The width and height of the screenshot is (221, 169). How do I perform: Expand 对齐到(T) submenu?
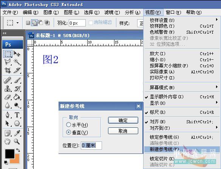coord(182,128)
